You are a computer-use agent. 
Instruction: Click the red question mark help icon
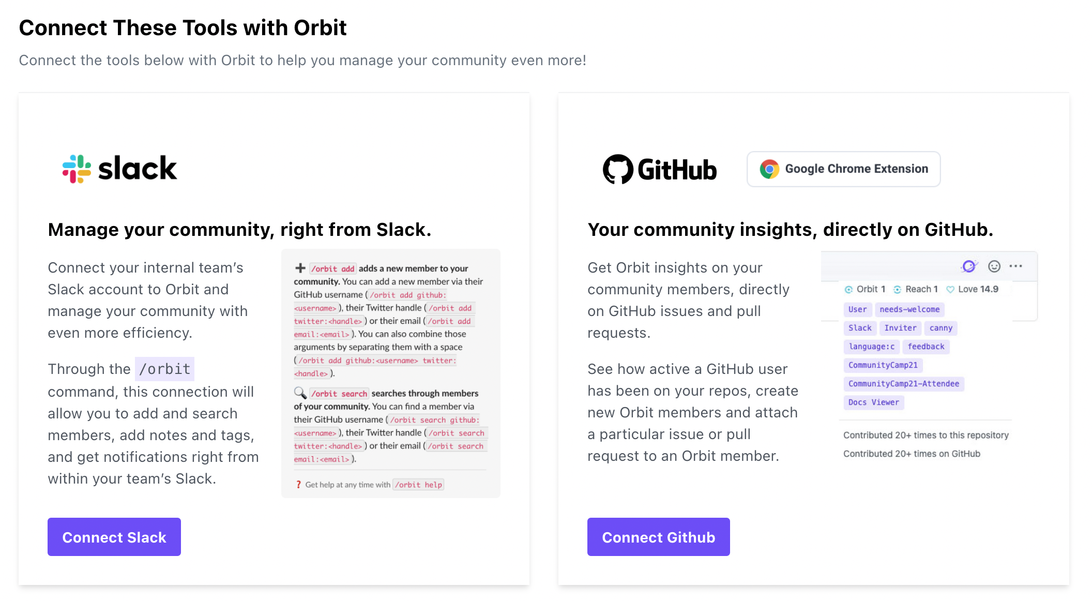click(x=298, y=485)
